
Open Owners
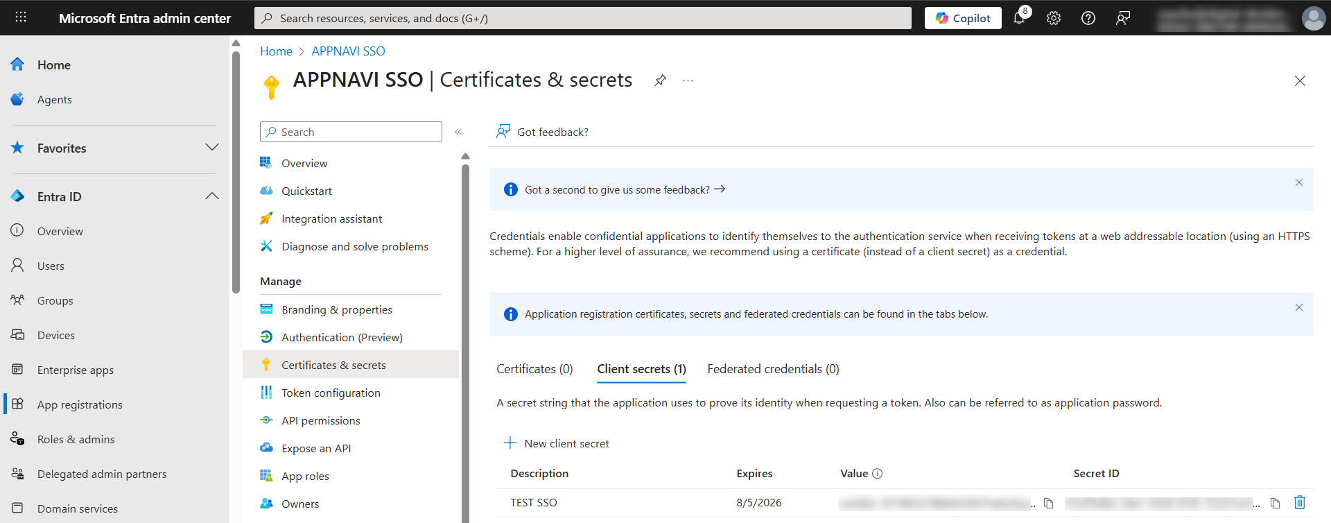pos(300,504)
